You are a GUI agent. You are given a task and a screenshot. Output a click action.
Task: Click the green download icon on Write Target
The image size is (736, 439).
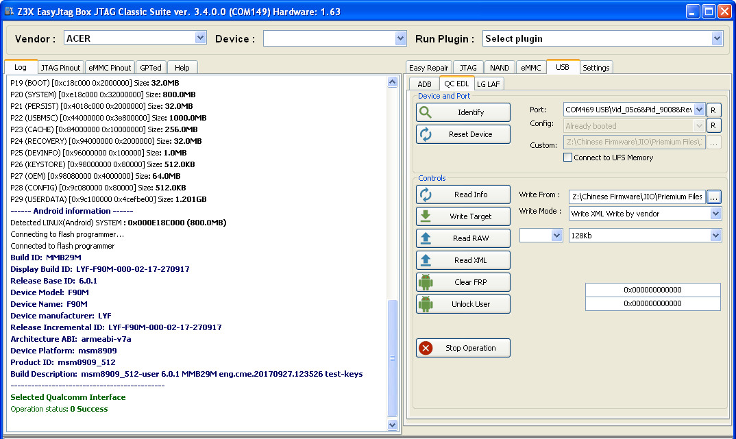[x=426, y=216]
